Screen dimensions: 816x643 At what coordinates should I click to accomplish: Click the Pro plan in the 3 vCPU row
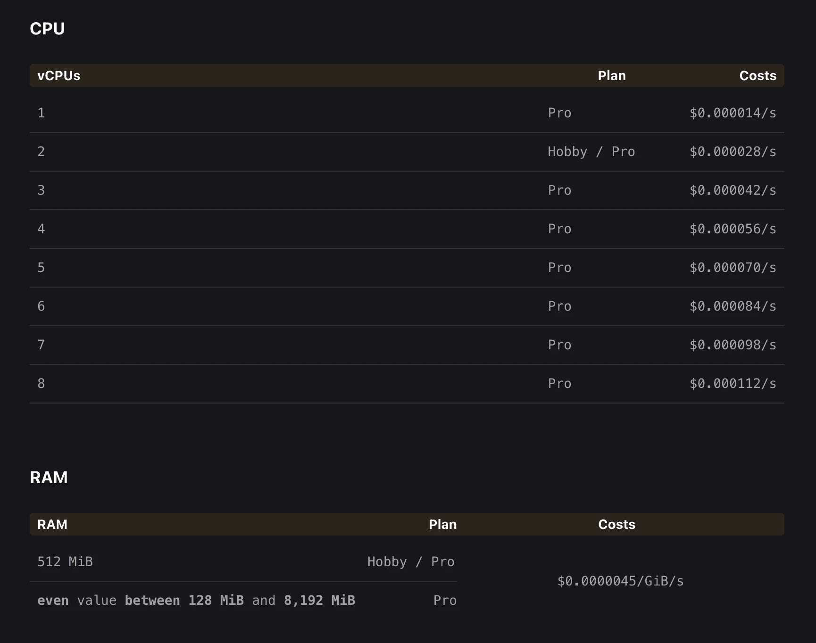[x=559, y=190]
